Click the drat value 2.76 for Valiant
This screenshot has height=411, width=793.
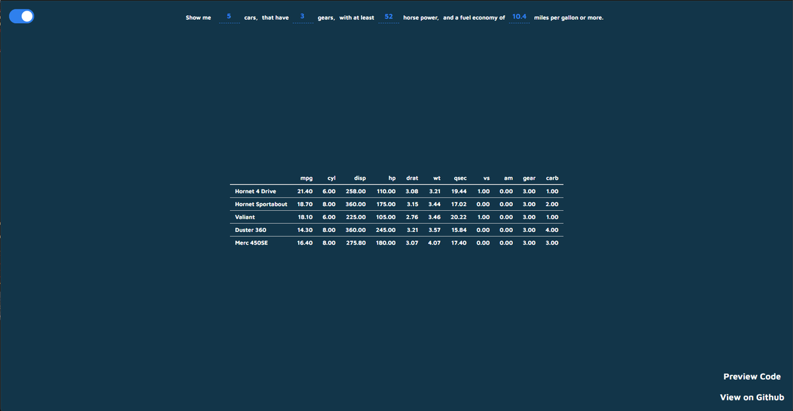tap(412, 217)
